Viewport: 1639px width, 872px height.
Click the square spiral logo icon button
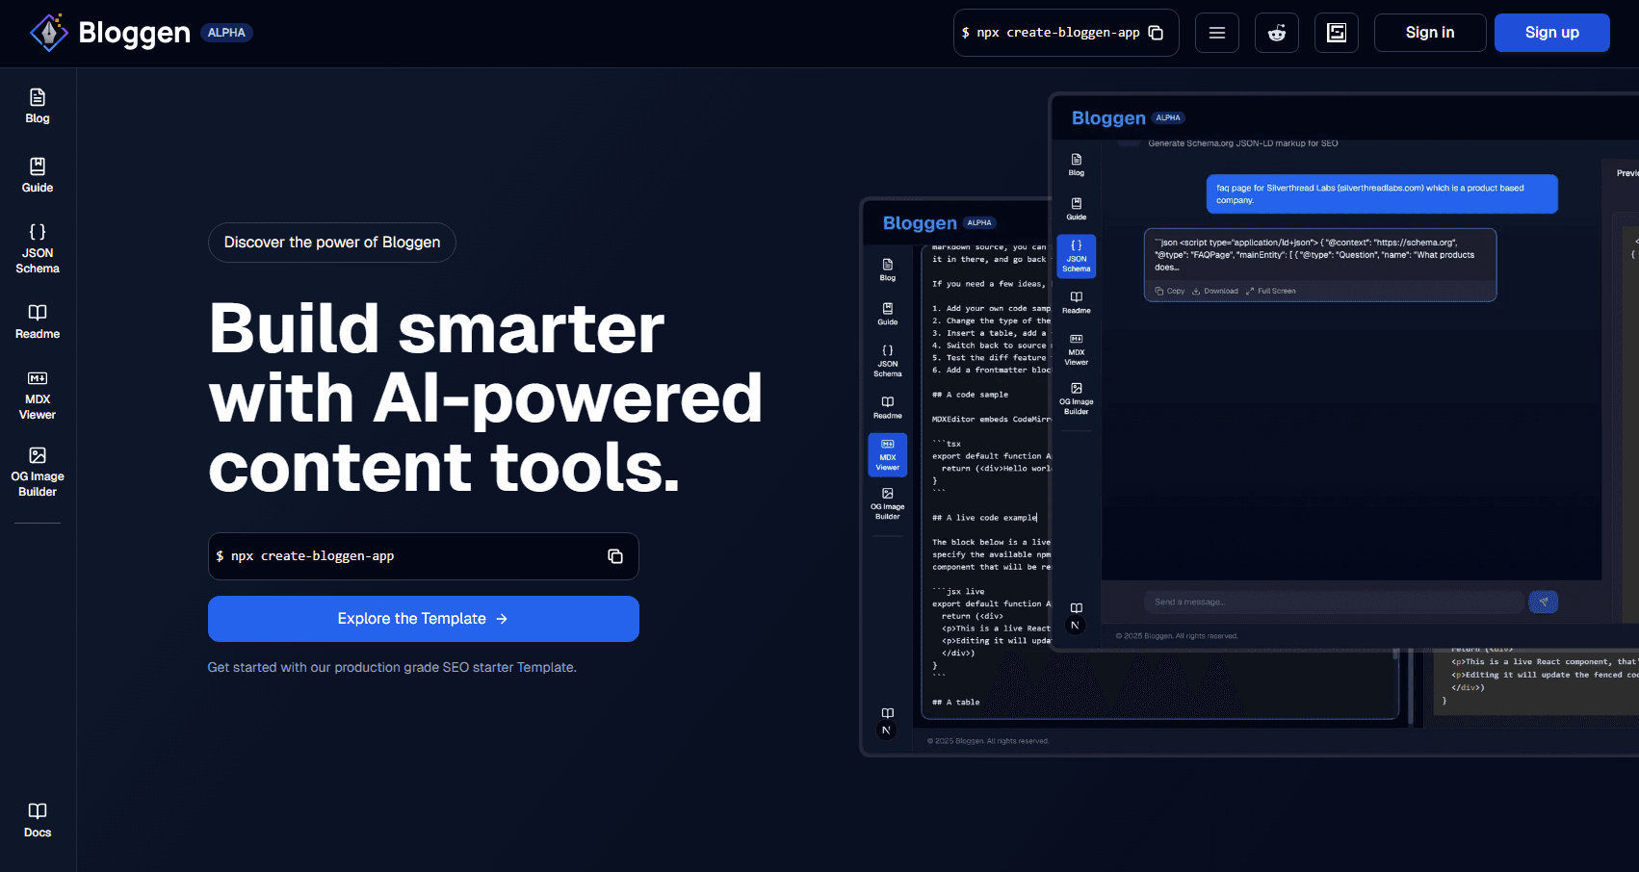[1337, 33]
